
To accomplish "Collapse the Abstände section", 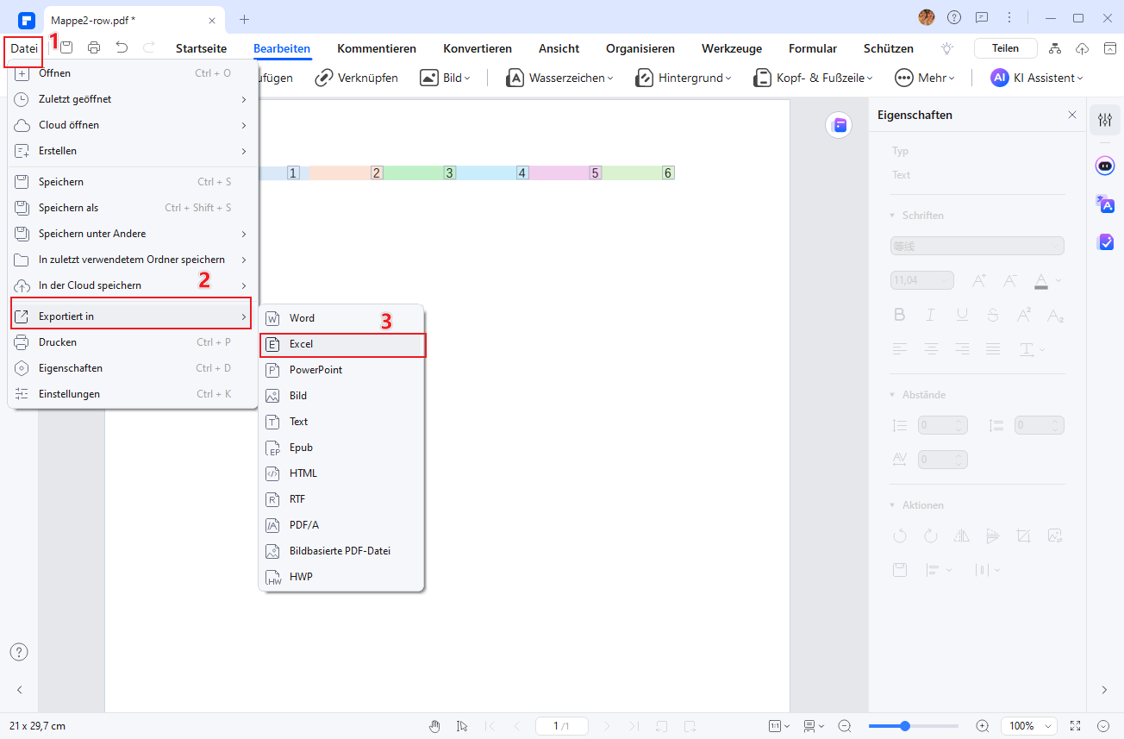I will click(893, 395).
